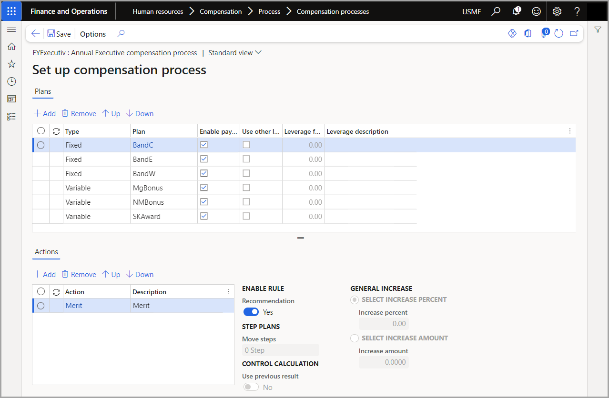Open the Merit action link
Screen dimensions: 609x398
(74, 306)
